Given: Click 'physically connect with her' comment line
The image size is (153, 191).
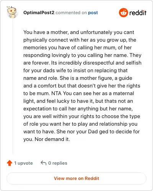Looking at the screenshot, I should pos(80,40).
